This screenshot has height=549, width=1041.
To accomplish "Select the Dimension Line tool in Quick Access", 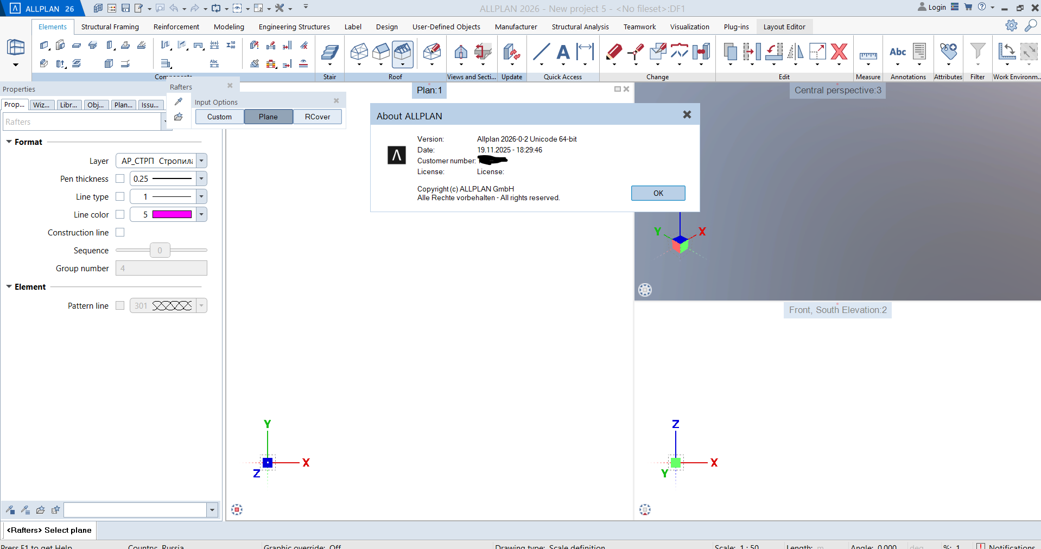I will 585,52.
